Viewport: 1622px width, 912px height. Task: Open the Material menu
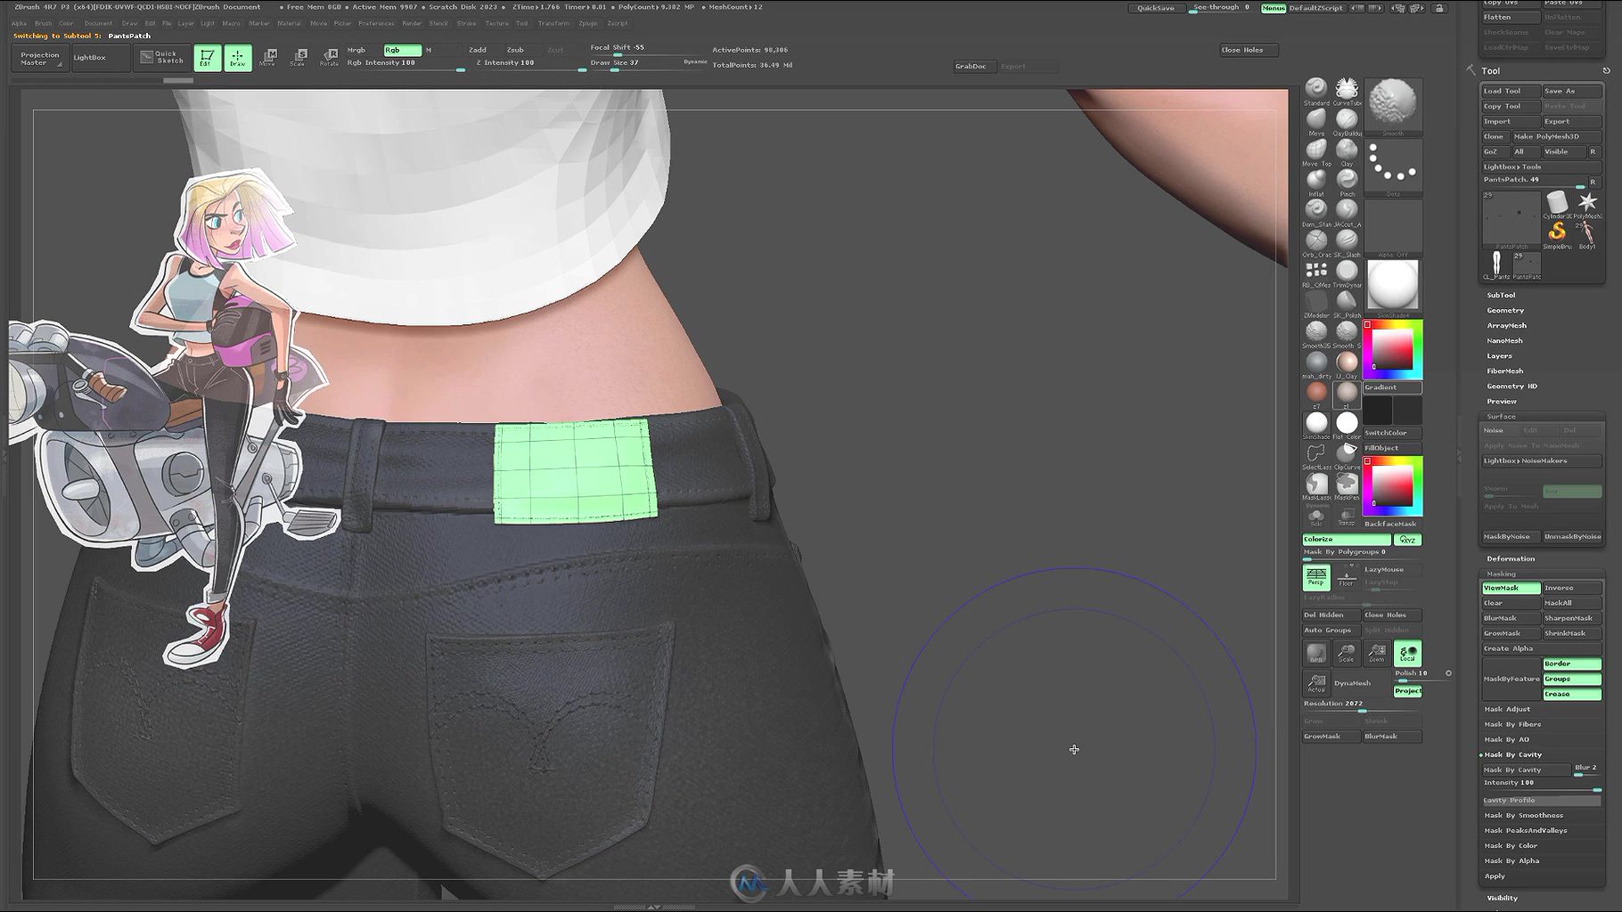[x=289, y=23]
